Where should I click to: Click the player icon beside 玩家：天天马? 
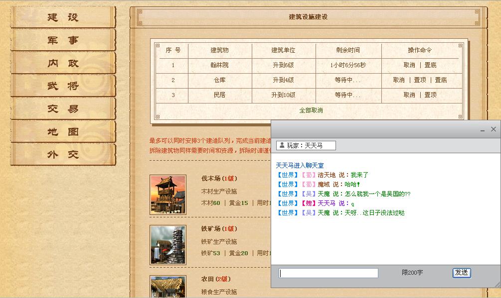click(x=282, y=145)
